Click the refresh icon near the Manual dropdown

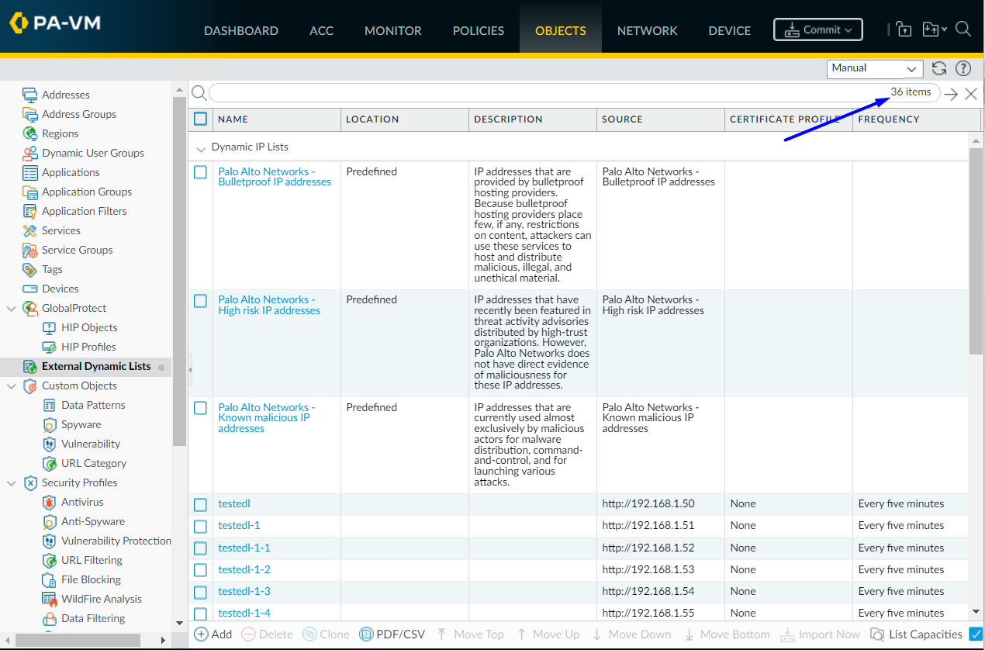(x=938, y=68)
